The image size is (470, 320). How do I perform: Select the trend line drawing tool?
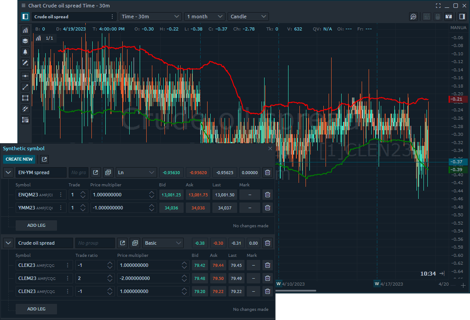tap(25, 87)
